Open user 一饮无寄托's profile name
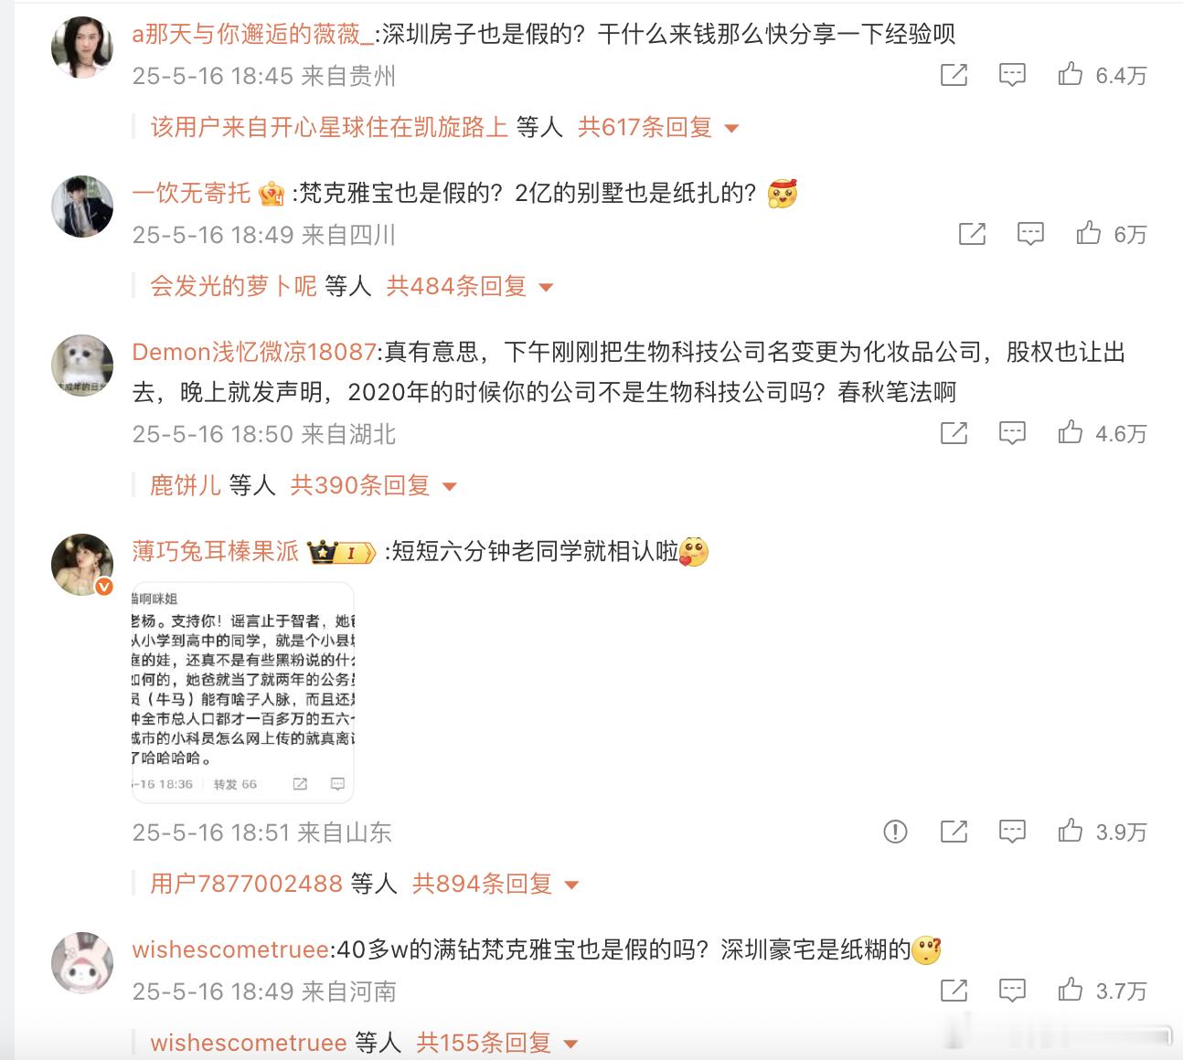The height and width of the screenshot is (1060, 1183). 192,193
